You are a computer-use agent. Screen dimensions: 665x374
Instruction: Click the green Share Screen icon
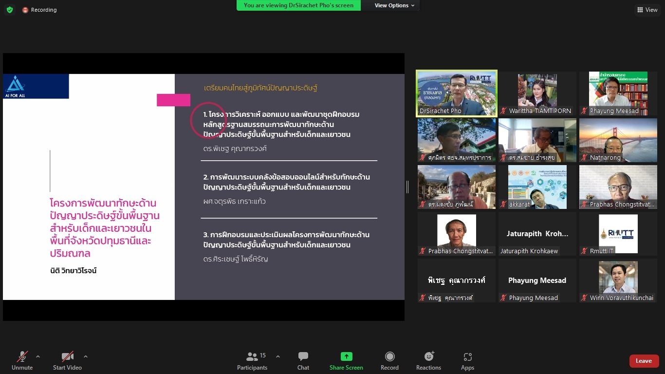[346, 357]
